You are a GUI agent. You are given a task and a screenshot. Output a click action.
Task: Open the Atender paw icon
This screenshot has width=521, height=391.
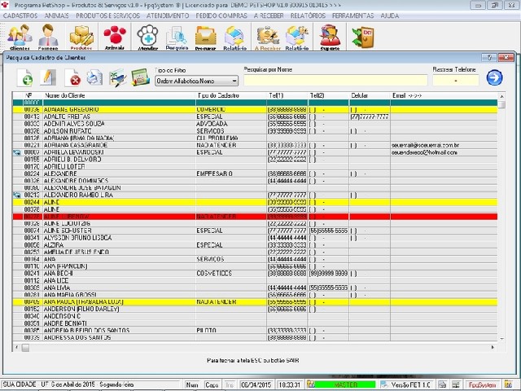click(148, 37)
